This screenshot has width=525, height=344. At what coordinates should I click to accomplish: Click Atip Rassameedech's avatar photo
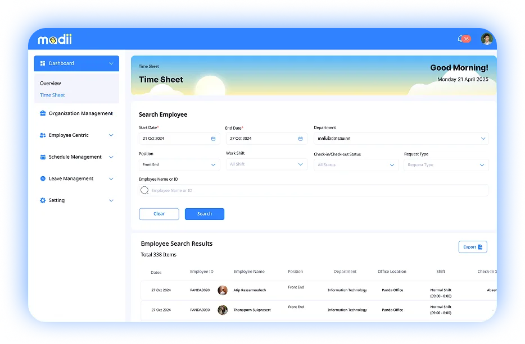pos(223,290)
